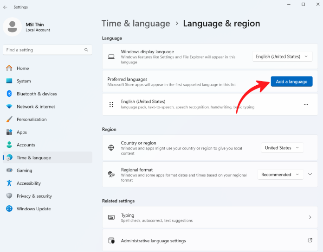Go to Network & internet settings
The image size is (323, 252).
point(36,107)
